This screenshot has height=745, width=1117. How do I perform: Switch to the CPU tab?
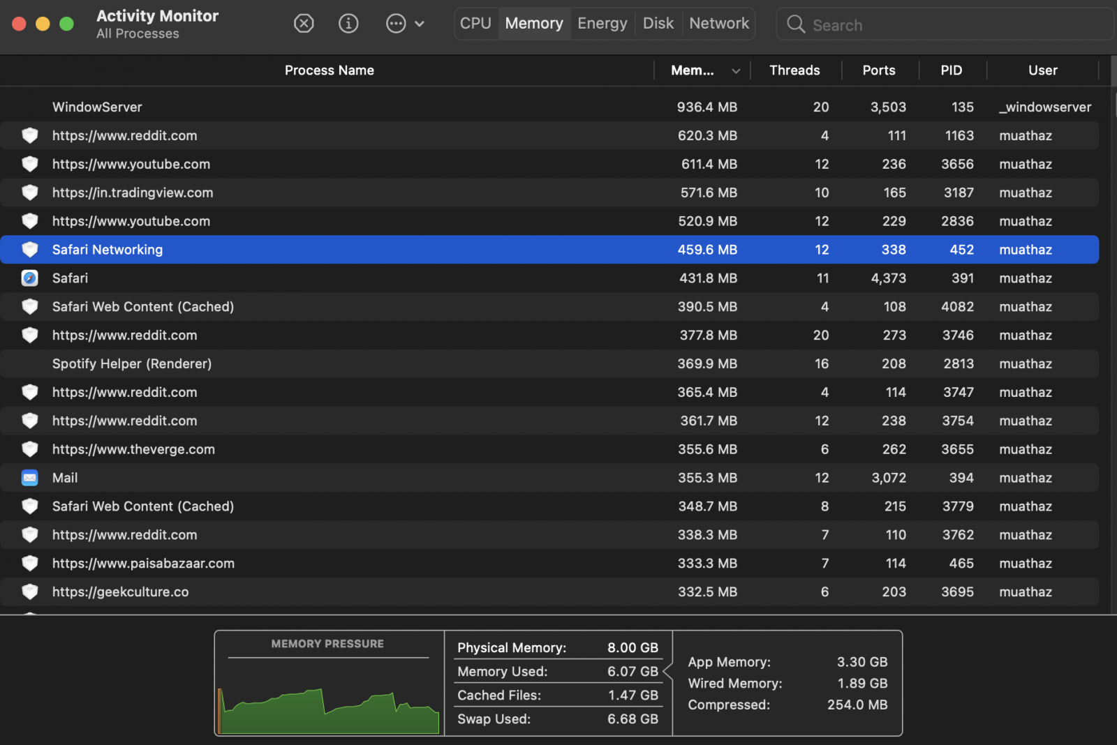pos(476,24)
